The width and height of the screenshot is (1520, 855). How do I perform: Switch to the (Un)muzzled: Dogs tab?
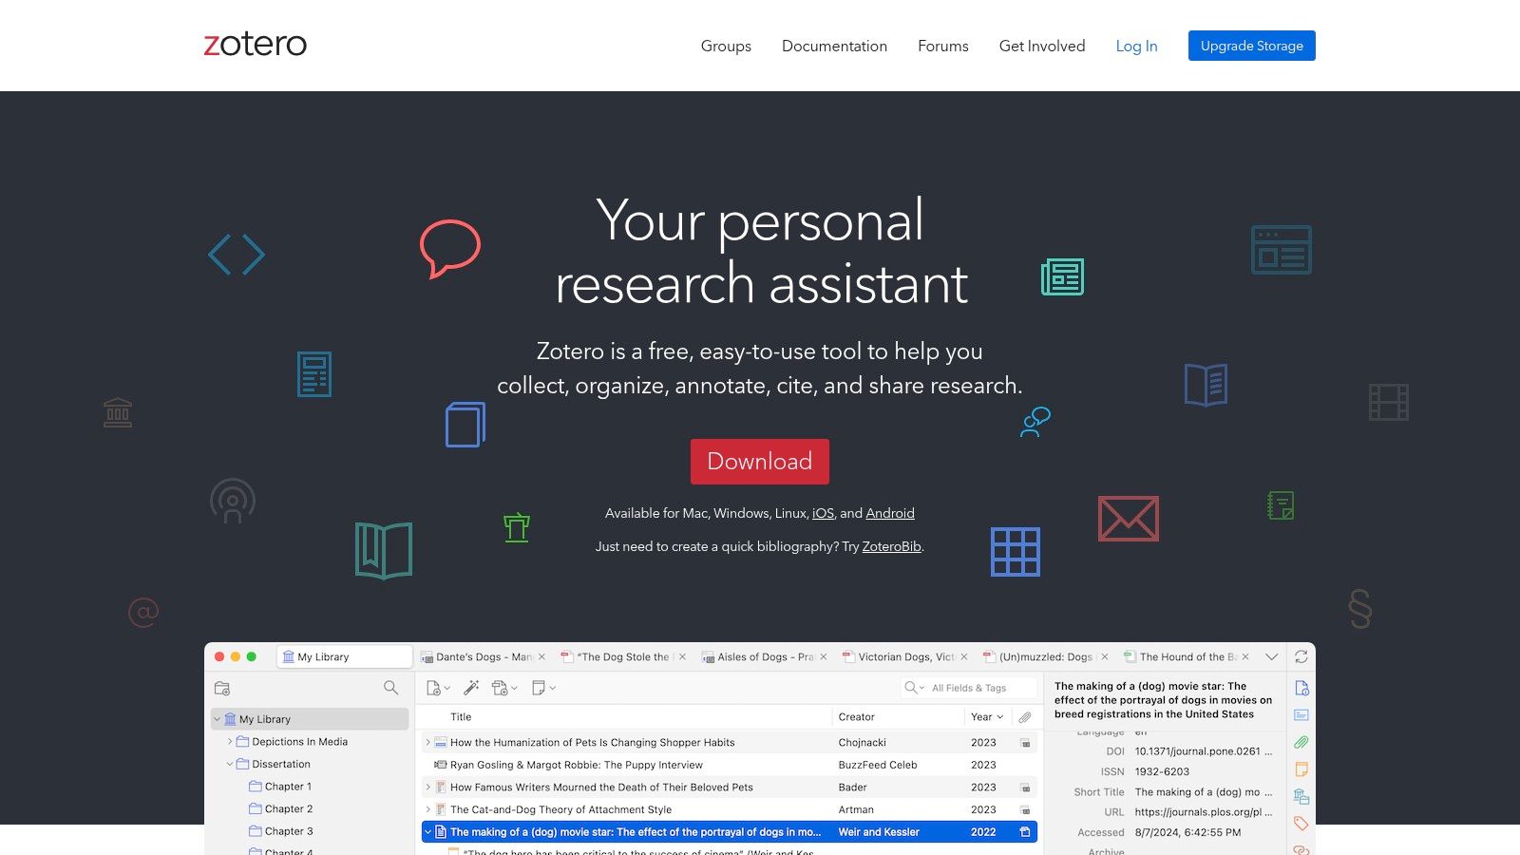click(x=1045, y=656)
